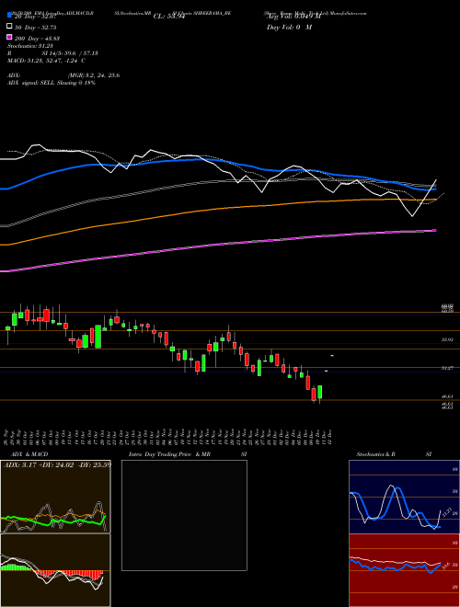Click the 'CL: 53.94' closing price text
The height and width of the screenshot is (607, 460).
coord(168,17)
